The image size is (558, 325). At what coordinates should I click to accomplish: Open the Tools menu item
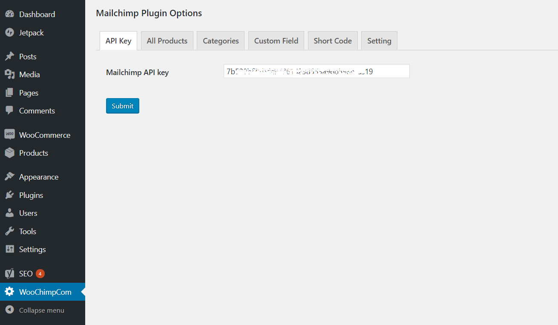tap(28, 231)
